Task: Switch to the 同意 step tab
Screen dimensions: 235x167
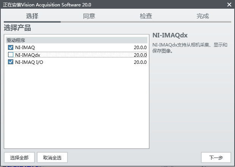Action: click(x=89, y=16)
